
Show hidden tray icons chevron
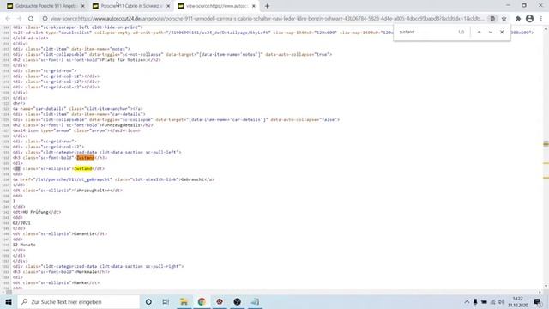click(x=467, y=302)
